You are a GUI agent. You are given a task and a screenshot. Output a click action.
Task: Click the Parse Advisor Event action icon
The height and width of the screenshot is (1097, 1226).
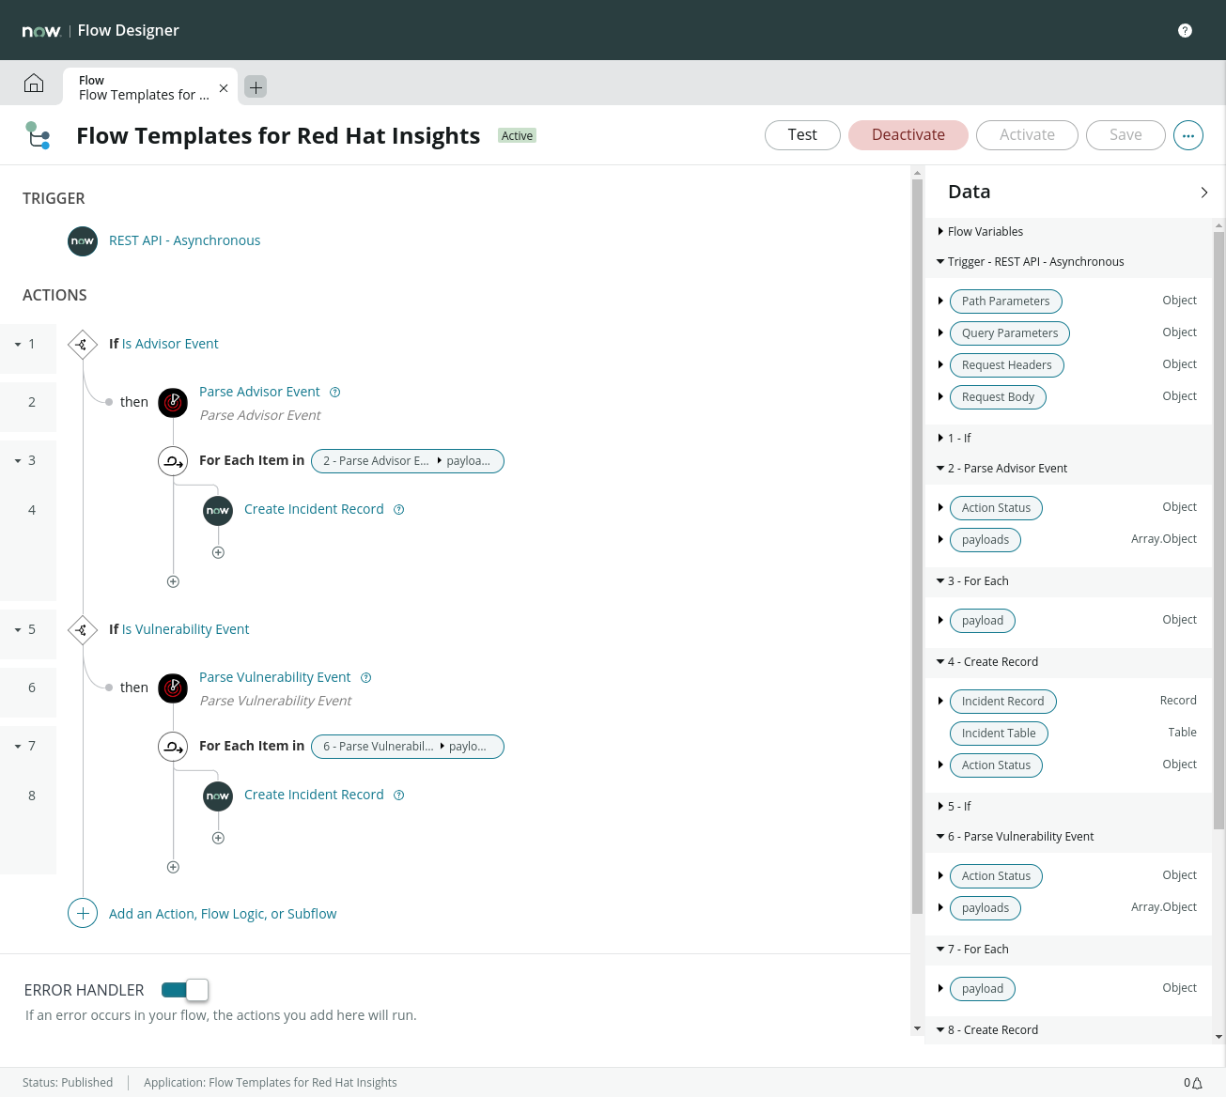[173, 403]
